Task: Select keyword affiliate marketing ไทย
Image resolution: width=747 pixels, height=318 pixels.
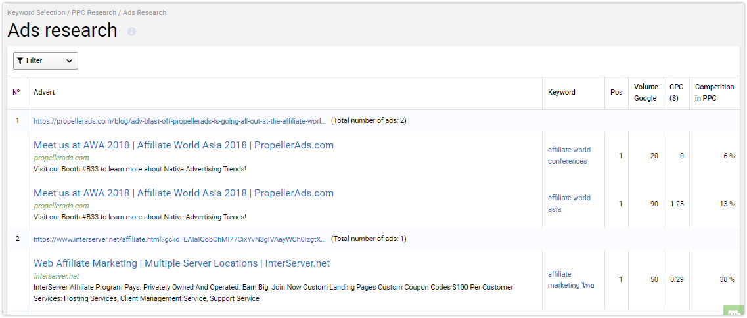Action: [571, 280]
